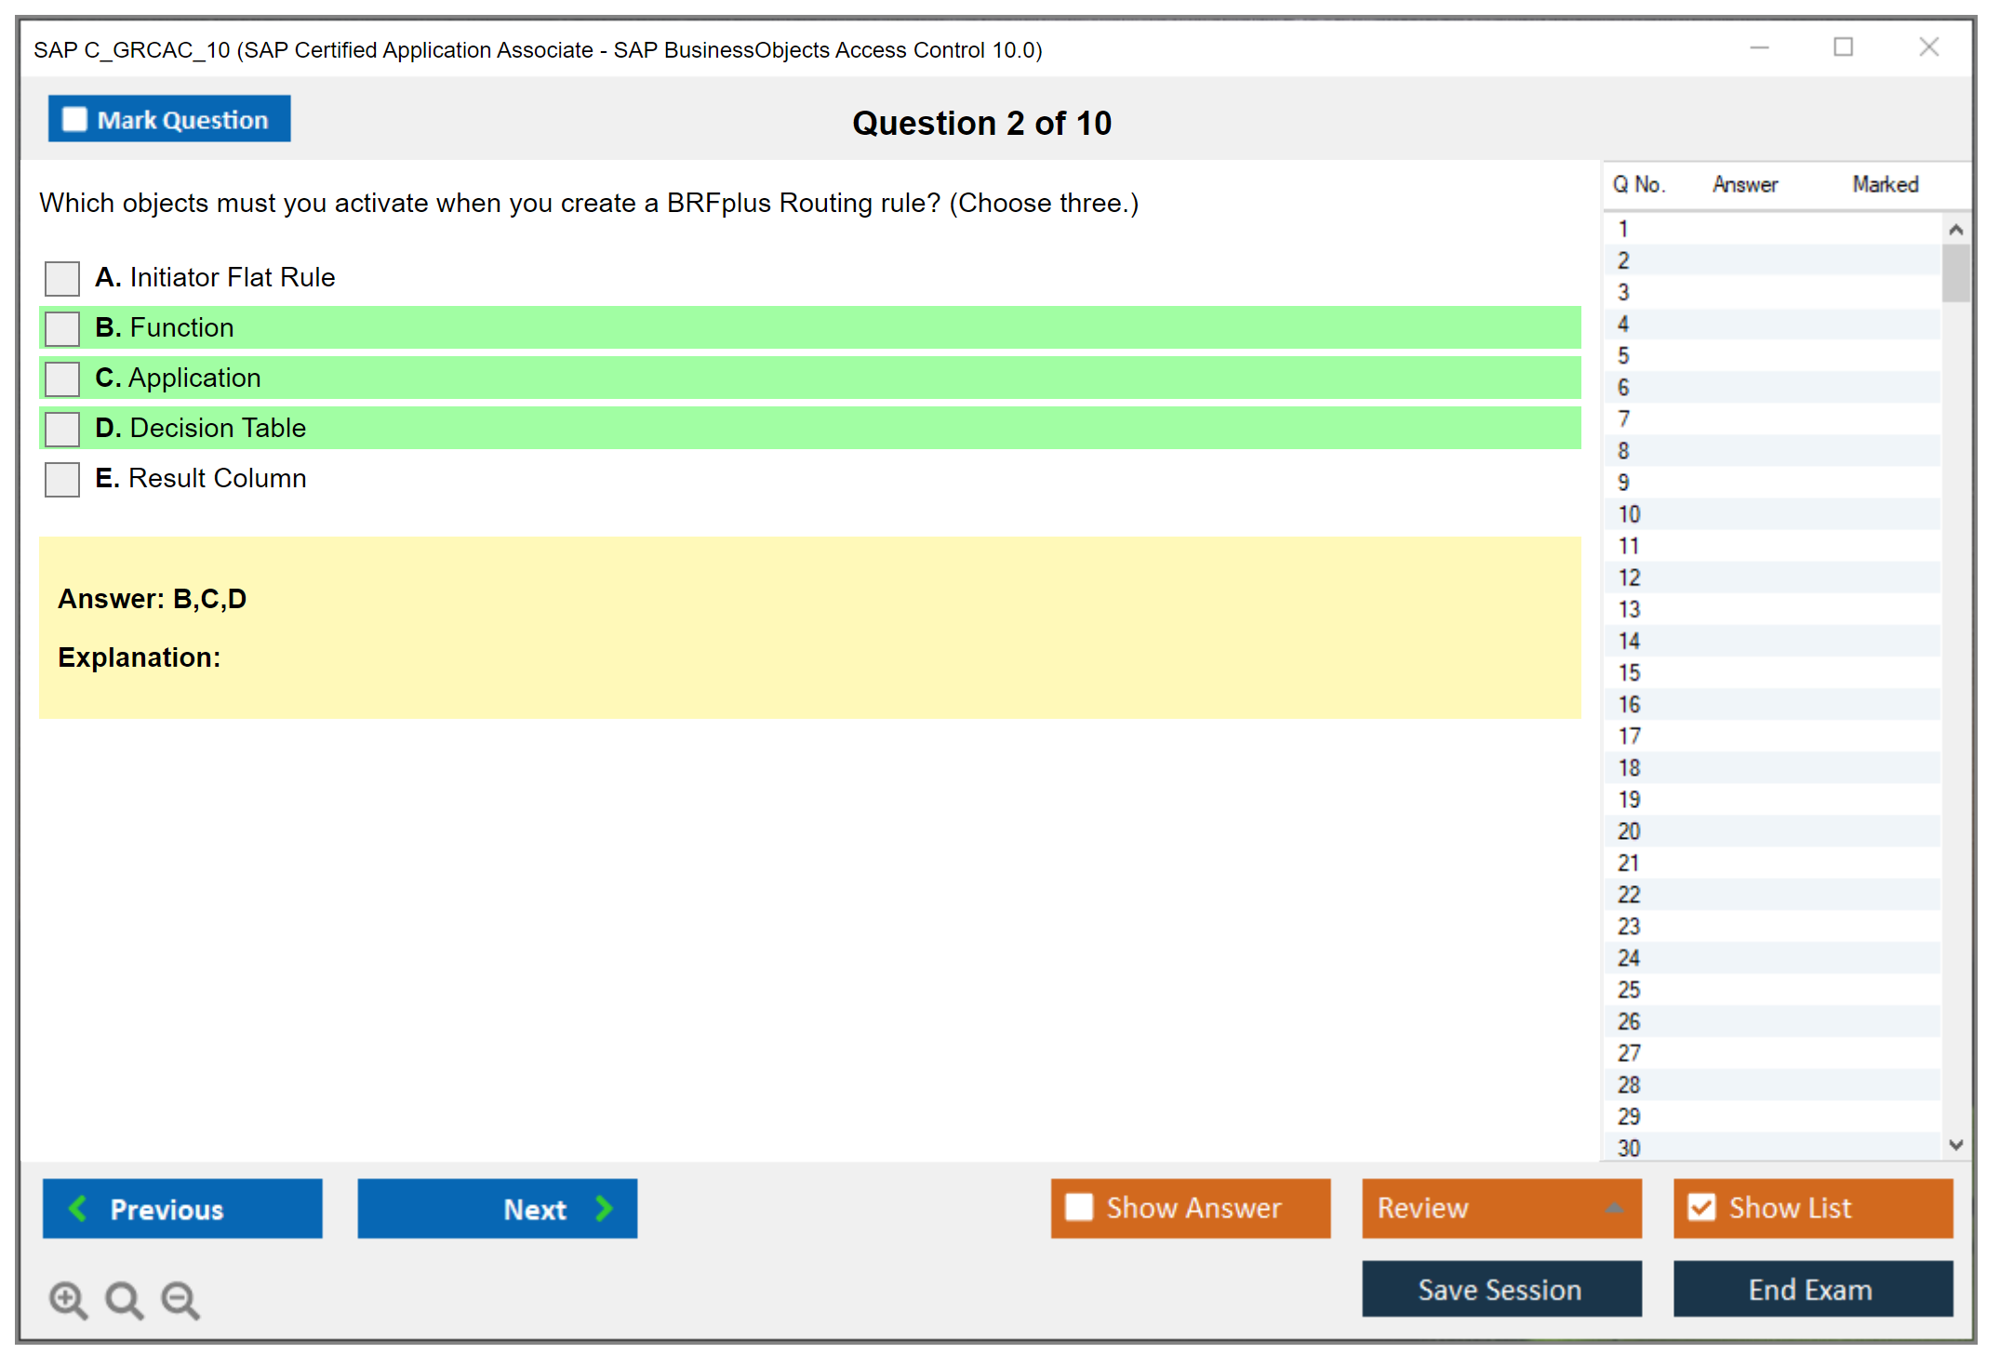
Task: Click the reset zoom magnifier icon
Action: [x=124, y=1299]
